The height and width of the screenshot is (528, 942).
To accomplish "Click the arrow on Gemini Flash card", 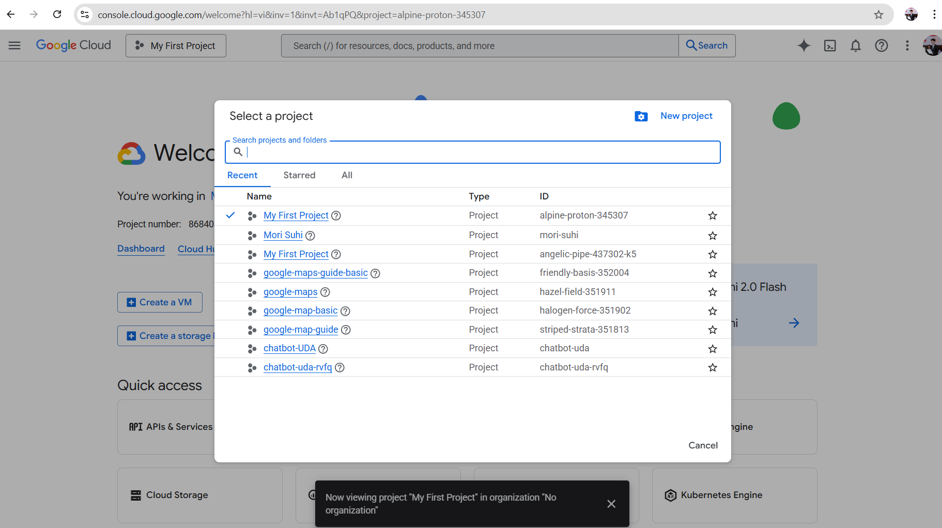I will pos(794,323).
